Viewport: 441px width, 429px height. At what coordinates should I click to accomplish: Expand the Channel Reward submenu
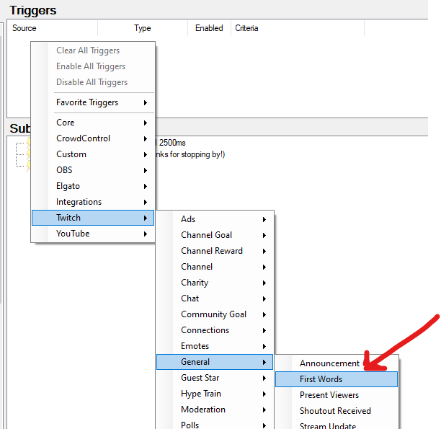coord(212,251)
